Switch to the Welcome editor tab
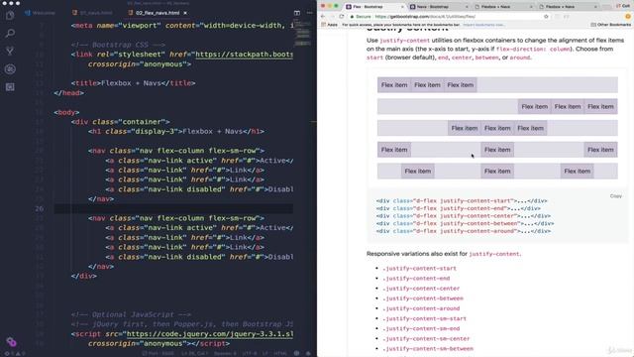Image resolution: width=634 pixels, height=357 pixels. [x=40, y=13]
